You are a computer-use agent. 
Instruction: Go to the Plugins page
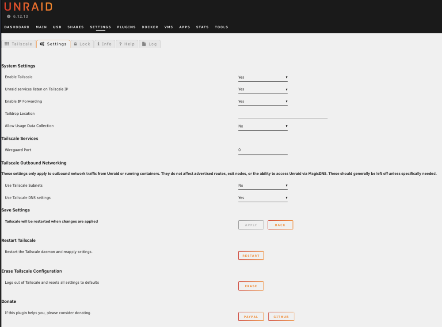pyautogui.click(x=126, y=27)
